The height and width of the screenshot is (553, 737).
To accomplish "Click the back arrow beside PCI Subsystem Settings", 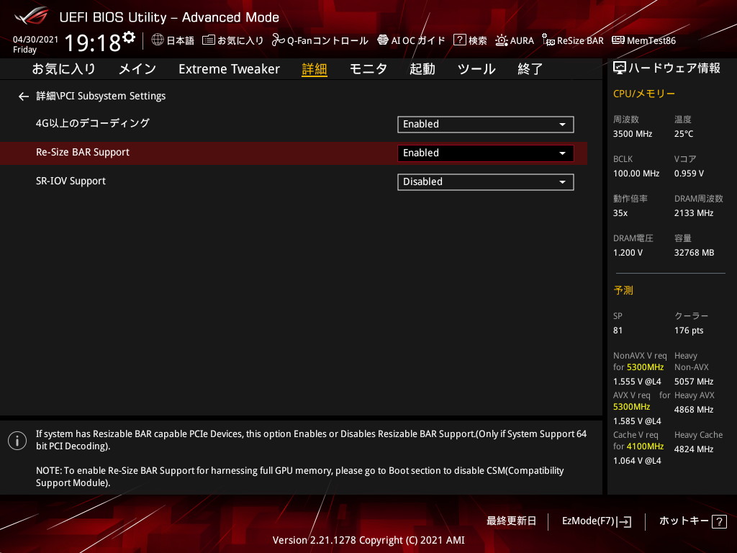I will click(24, 97).
